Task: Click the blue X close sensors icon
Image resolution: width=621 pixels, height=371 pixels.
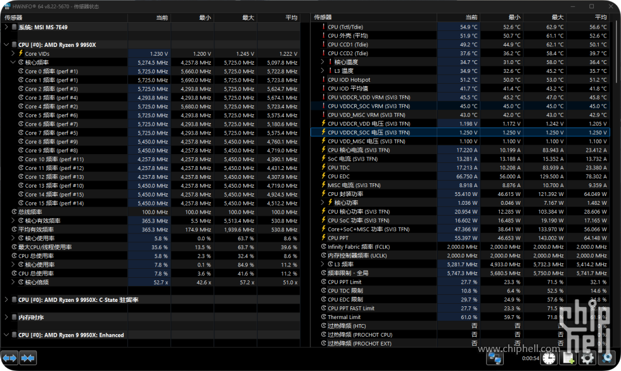Action: point(607,358)
